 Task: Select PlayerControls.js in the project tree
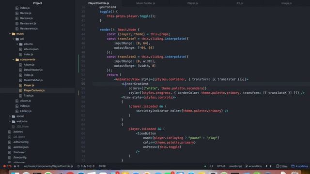[34, 90]
